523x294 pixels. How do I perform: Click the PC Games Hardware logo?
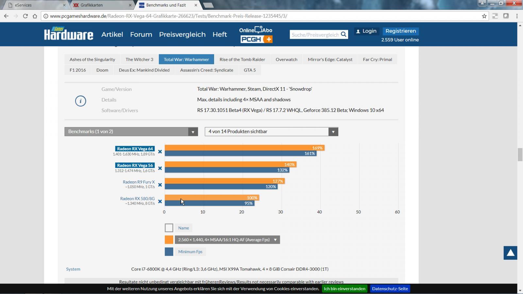click(x=69, y=34)
